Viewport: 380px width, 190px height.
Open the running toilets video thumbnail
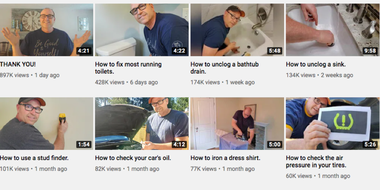(142, 30)
